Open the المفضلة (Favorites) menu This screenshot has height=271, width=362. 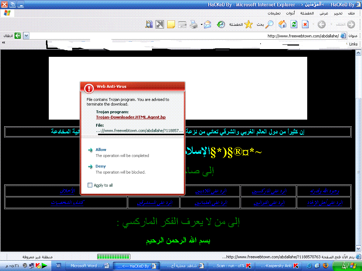[307, 13]
